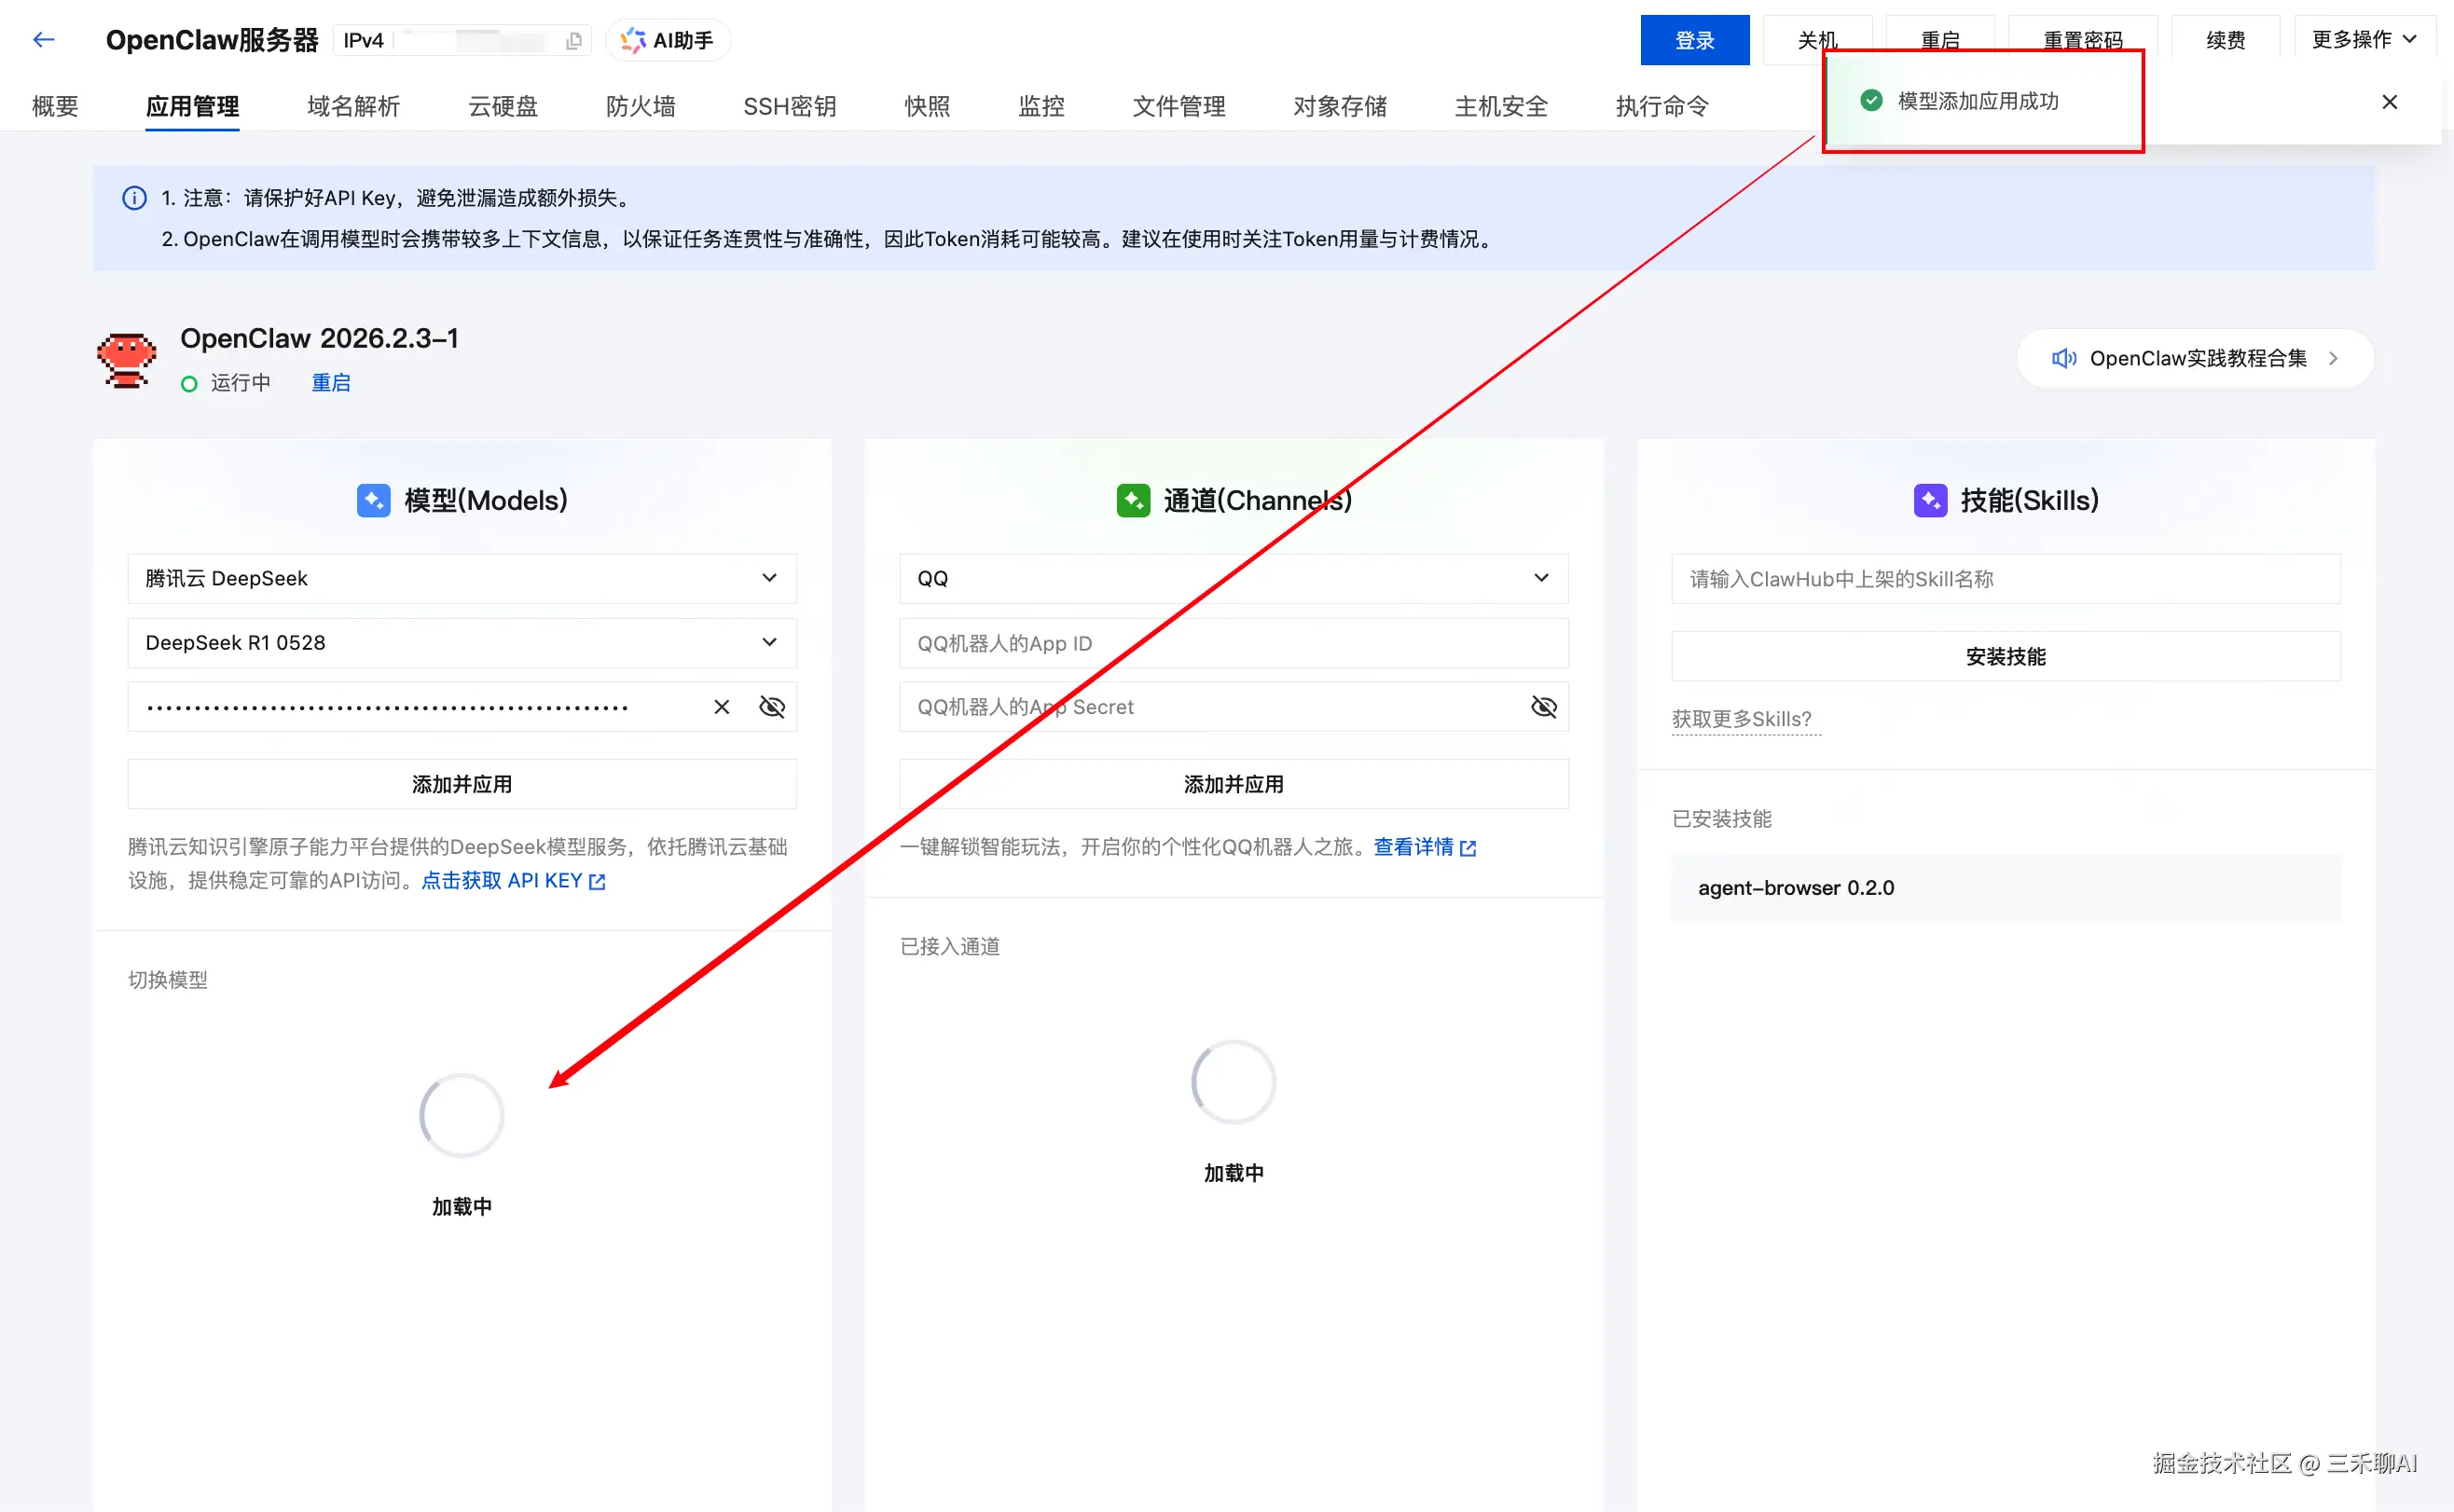Open the AI助手 assistant
The width and height of the screenshot is (2454, 1512).
(x=668, y=41)
